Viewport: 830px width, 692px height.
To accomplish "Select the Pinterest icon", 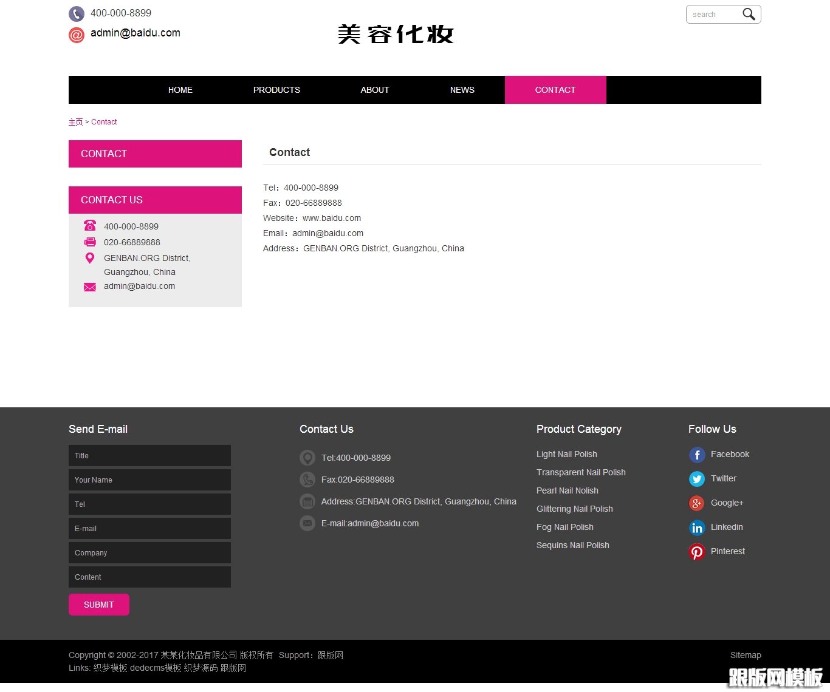I will pyautogui.click(x=696, y=551).
